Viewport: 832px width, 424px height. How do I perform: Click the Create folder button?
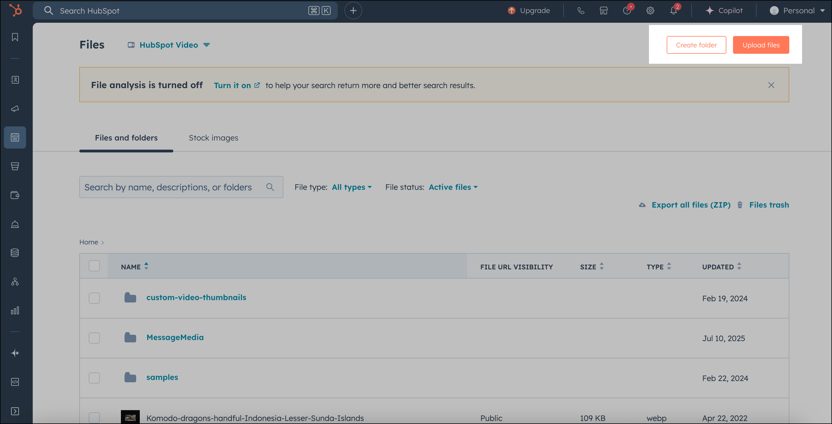(x=696, y=45)
